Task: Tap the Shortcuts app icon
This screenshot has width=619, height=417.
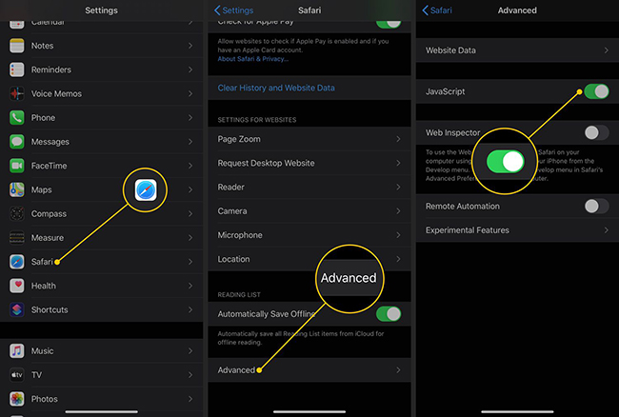Action: tap(16, 309)
